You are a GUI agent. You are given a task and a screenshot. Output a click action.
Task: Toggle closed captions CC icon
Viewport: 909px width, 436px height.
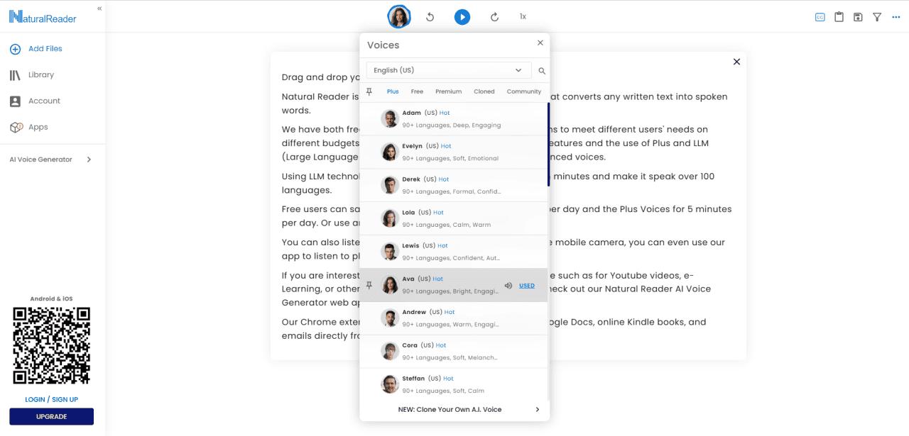click(x=820, y=17)
